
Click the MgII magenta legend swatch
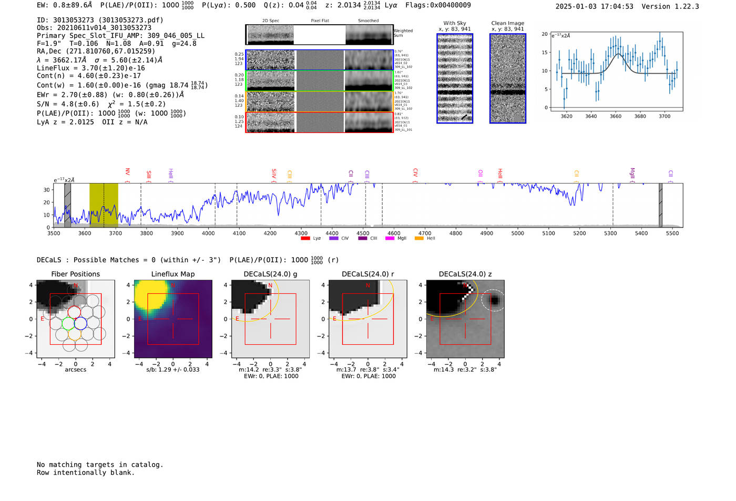click(390, 239)
